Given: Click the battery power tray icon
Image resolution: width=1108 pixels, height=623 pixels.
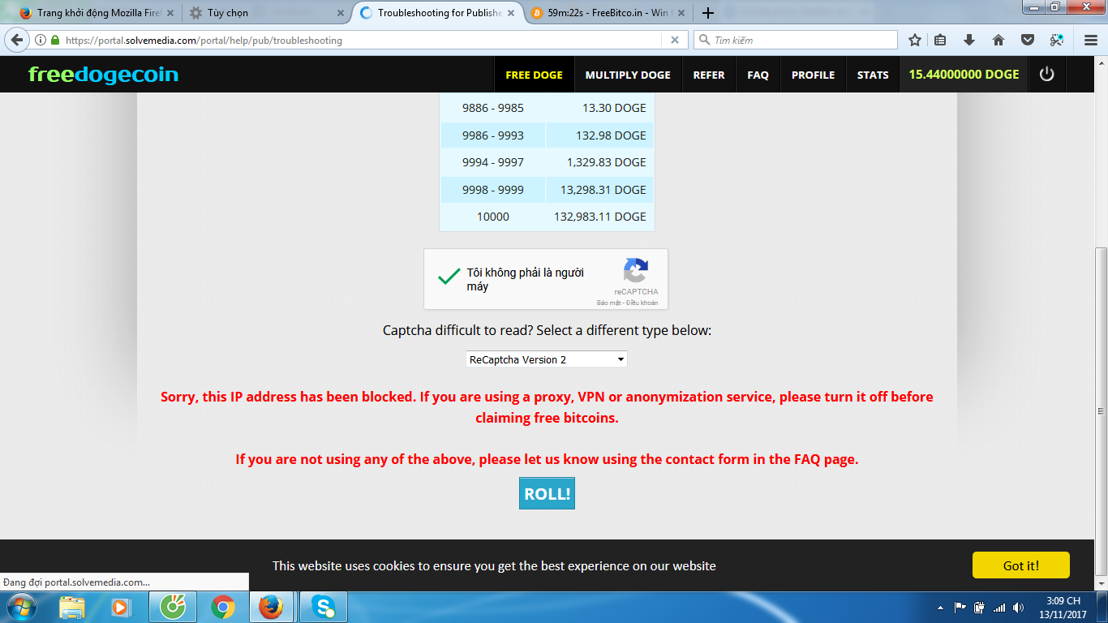Looking at the screenshot, I should tap(980, 608).
